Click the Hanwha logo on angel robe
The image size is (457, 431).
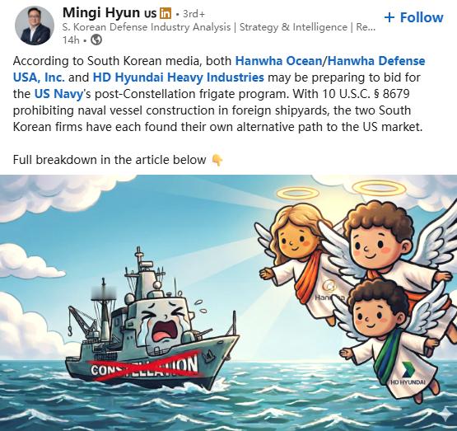[x=330, y=290]
